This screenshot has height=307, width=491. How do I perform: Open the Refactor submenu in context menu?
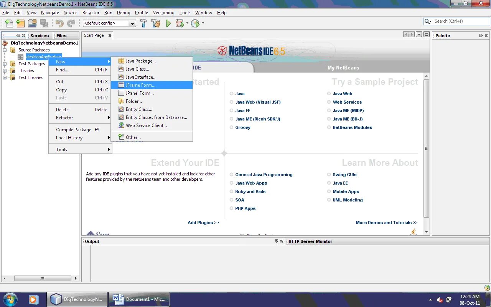pyautogui.click(x=80, y=118)
